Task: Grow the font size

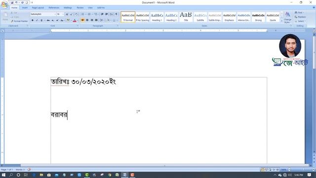Action: pos(67,14)
